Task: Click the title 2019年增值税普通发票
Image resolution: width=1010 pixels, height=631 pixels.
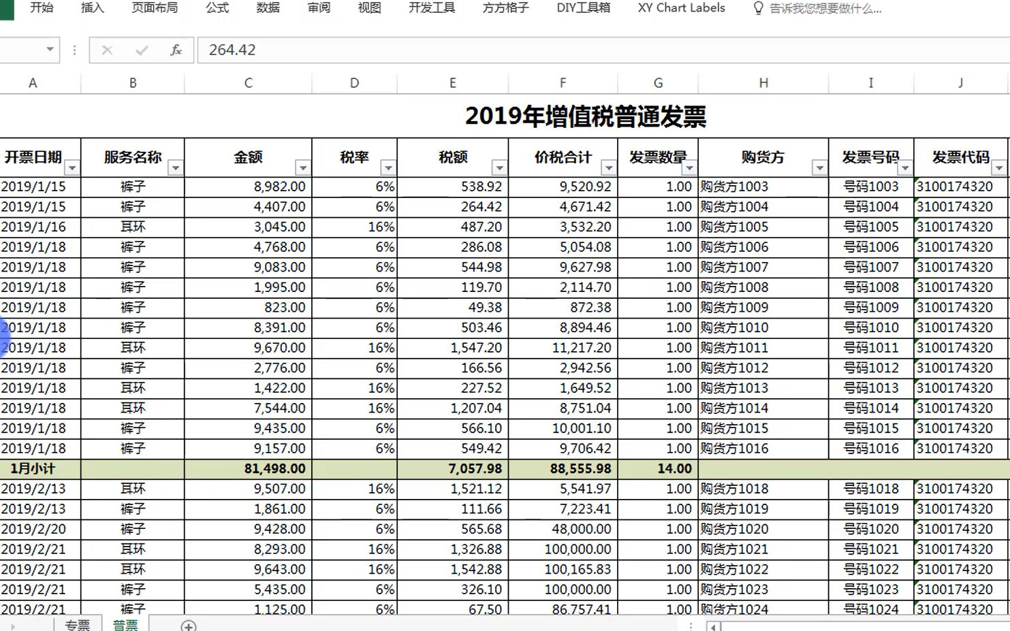Action: pyautogui.click(x=586, y=116)
